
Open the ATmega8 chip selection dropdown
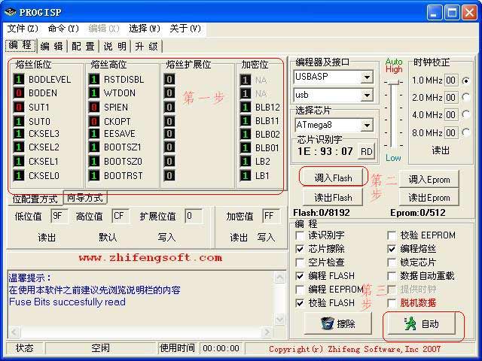367,125
